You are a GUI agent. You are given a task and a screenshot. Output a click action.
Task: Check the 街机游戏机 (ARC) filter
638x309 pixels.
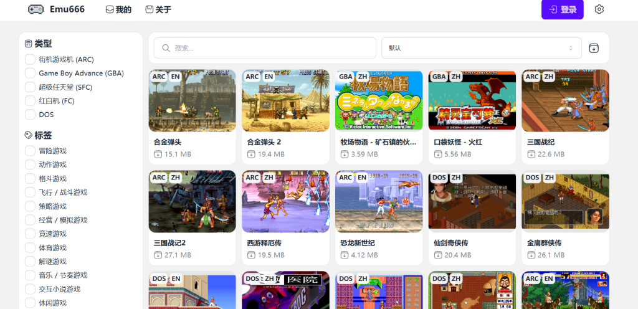(x=30, y=59)
